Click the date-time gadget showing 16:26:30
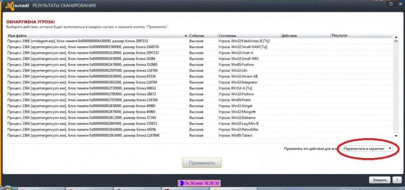Screen dimensions: 405x190 [199, 183]
